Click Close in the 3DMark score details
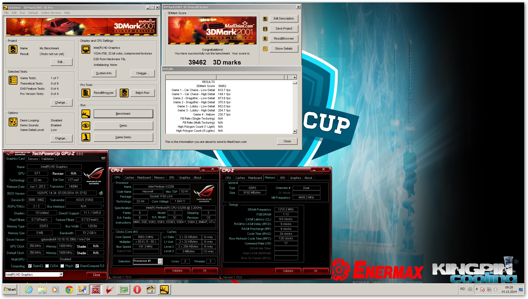This screenshot has height=299, width=528. [x=287, y=142]
